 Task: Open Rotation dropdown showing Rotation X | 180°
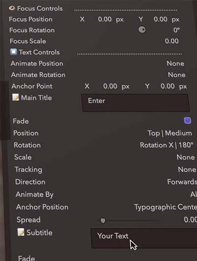(x=166, y=145)
